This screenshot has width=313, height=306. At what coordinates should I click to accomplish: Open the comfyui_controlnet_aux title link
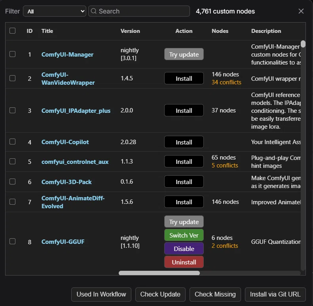pyautogui.click(x=75, y=162)
